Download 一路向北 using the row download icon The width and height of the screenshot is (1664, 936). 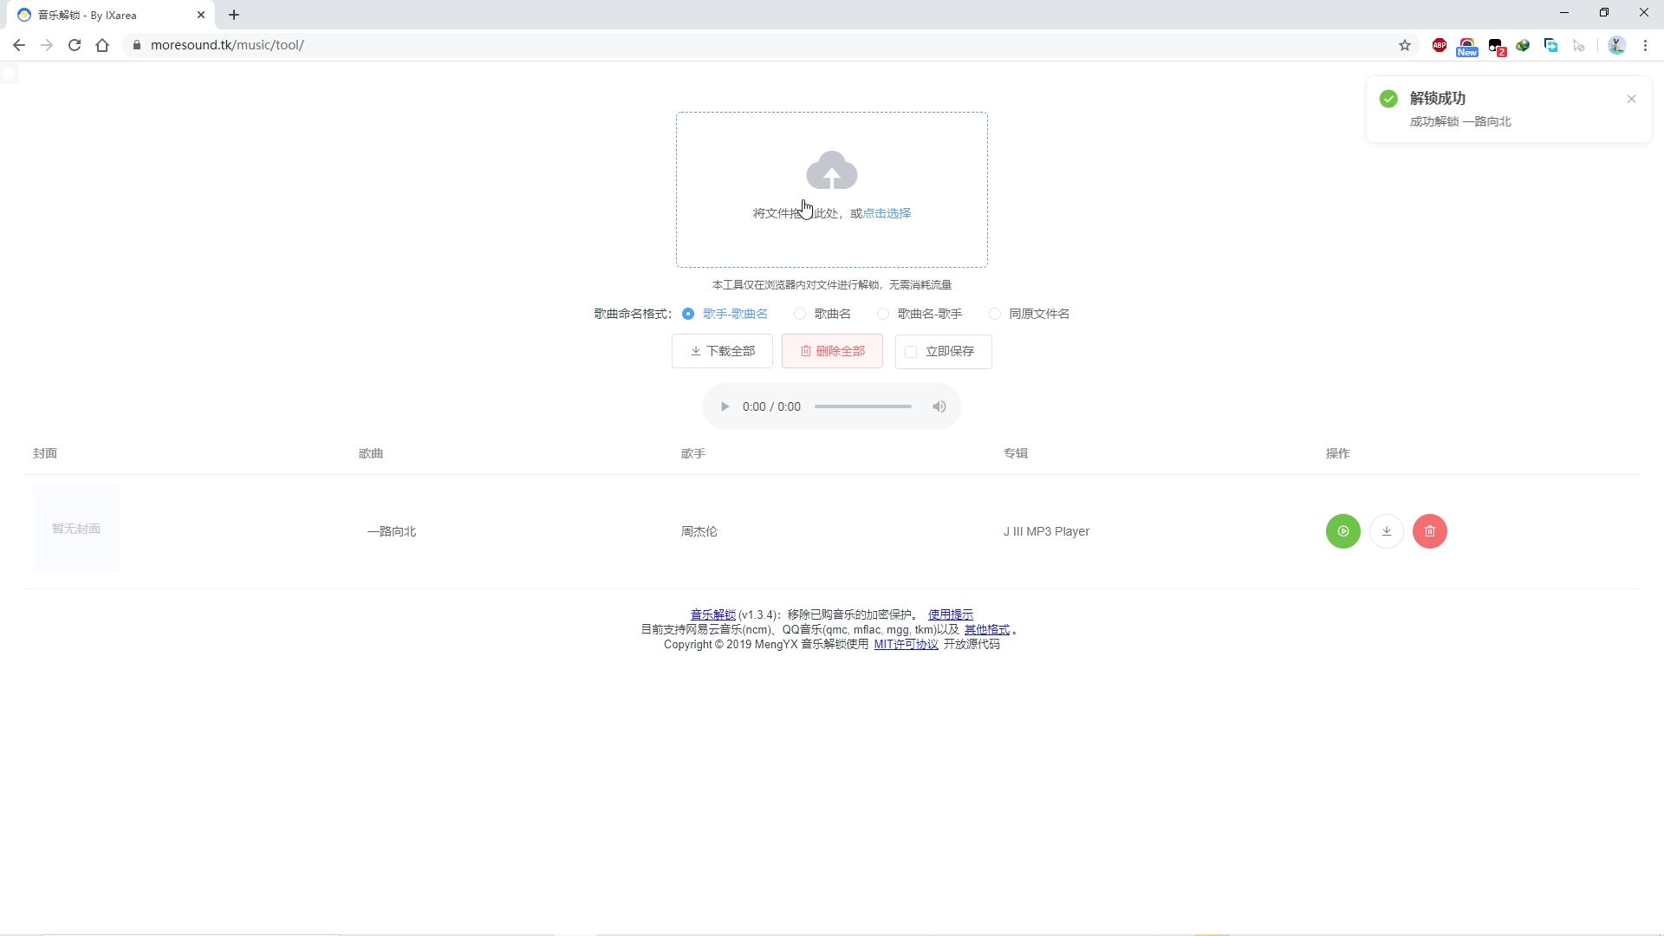pyautogui.click(x=1386, y=530)
